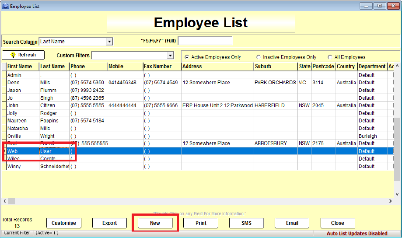Open the Search Column dropdown arrow
402x238 pixels.
coord(109,42)
